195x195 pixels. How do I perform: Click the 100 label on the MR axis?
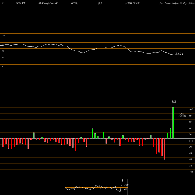coord(191,110)
